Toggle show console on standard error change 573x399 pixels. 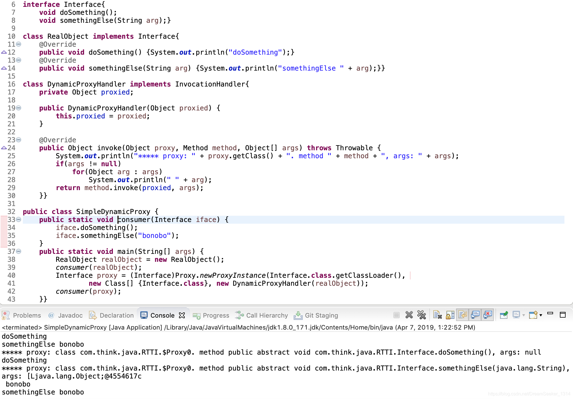click(488, 315)
